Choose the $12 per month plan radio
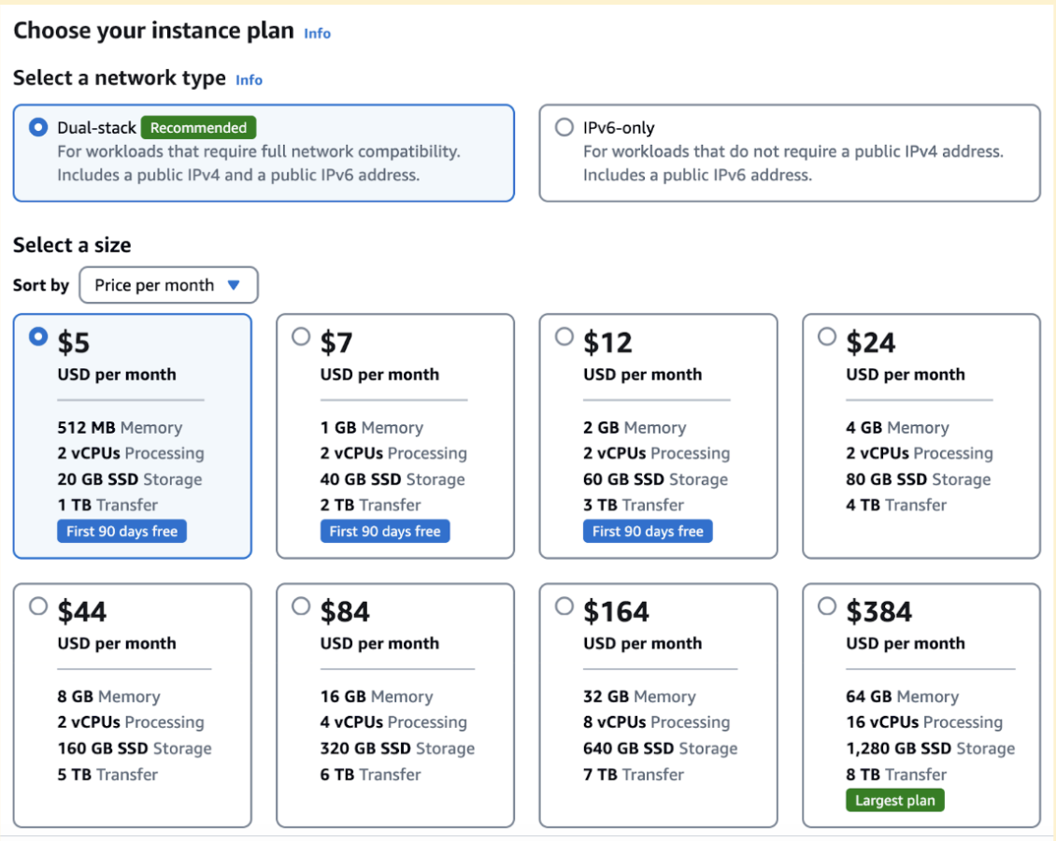Image resolution: width=1056 pixels, height=841 pixels. pyautogui.click(x=564, y=336)
